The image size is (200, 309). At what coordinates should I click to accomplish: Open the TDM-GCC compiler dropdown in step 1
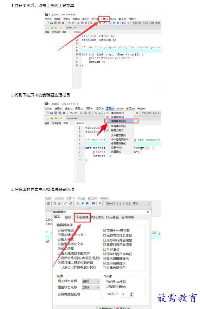(x=147, y=23)
